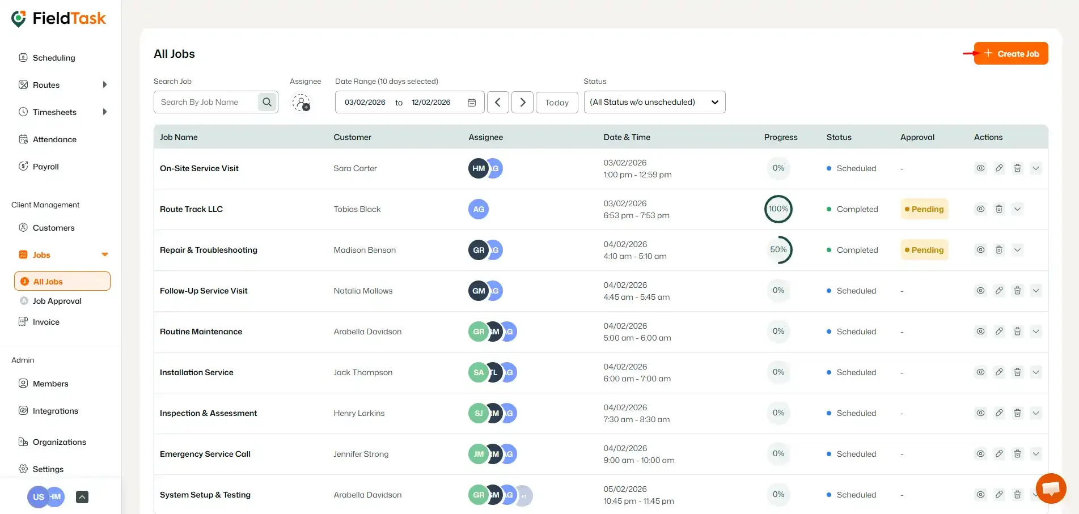Jump to Today's date
1079x514 pixels.
(557, 103)
